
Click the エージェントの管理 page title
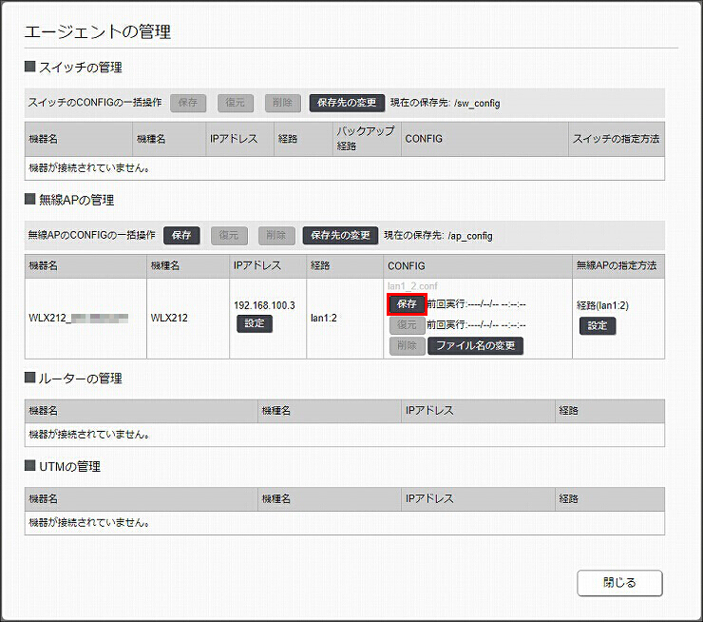[x=98, y=32]
